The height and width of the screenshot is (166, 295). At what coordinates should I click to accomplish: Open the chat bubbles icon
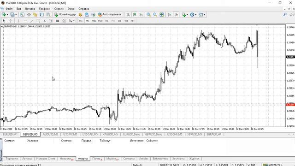click(x=292, y=14)
